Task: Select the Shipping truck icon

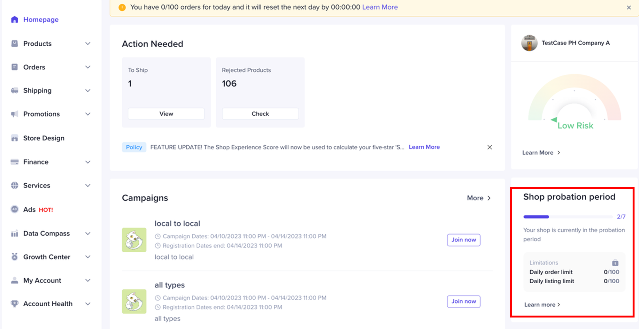Action: [14, 90]
